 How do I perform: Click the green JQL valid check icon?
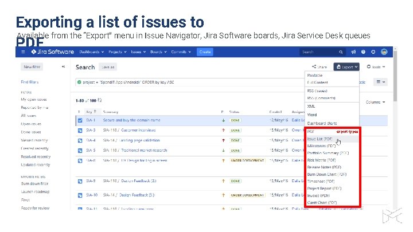tap(79, 82)
